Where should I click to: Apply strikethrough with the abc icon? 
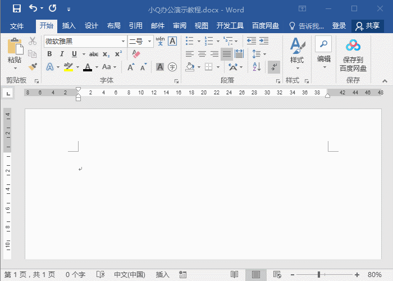click(94, 54)
